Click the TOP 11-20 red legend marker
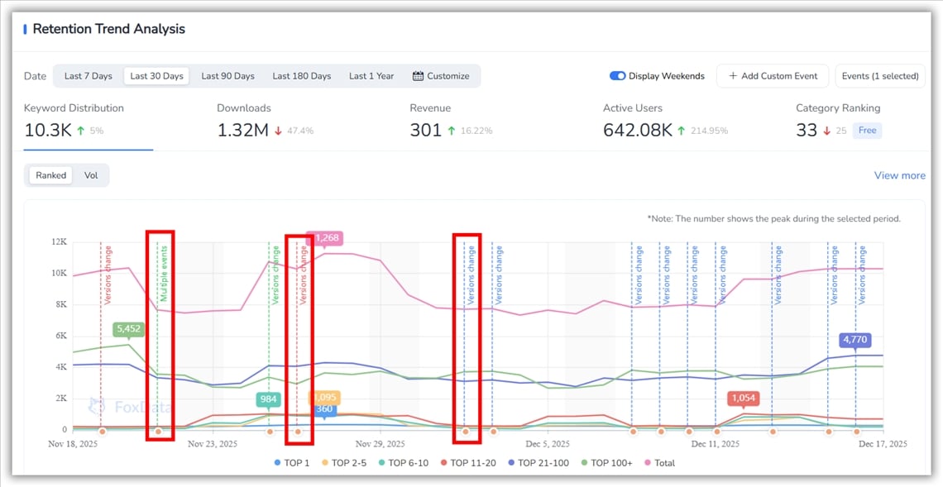 coord(443,463)
